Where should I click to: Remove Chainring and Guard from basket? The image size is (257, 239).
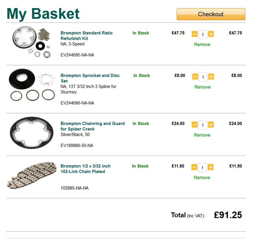pos(202,135)
